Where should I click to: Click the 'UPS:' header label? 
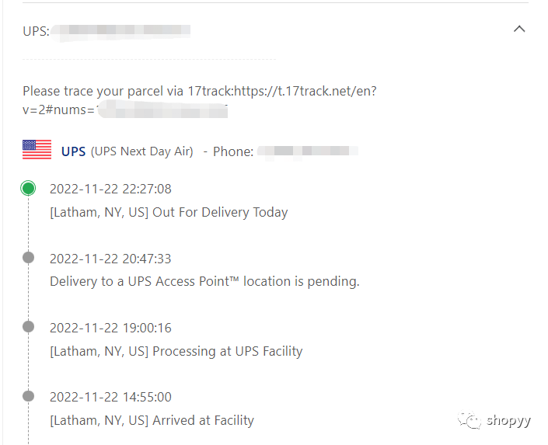point(36,31)
